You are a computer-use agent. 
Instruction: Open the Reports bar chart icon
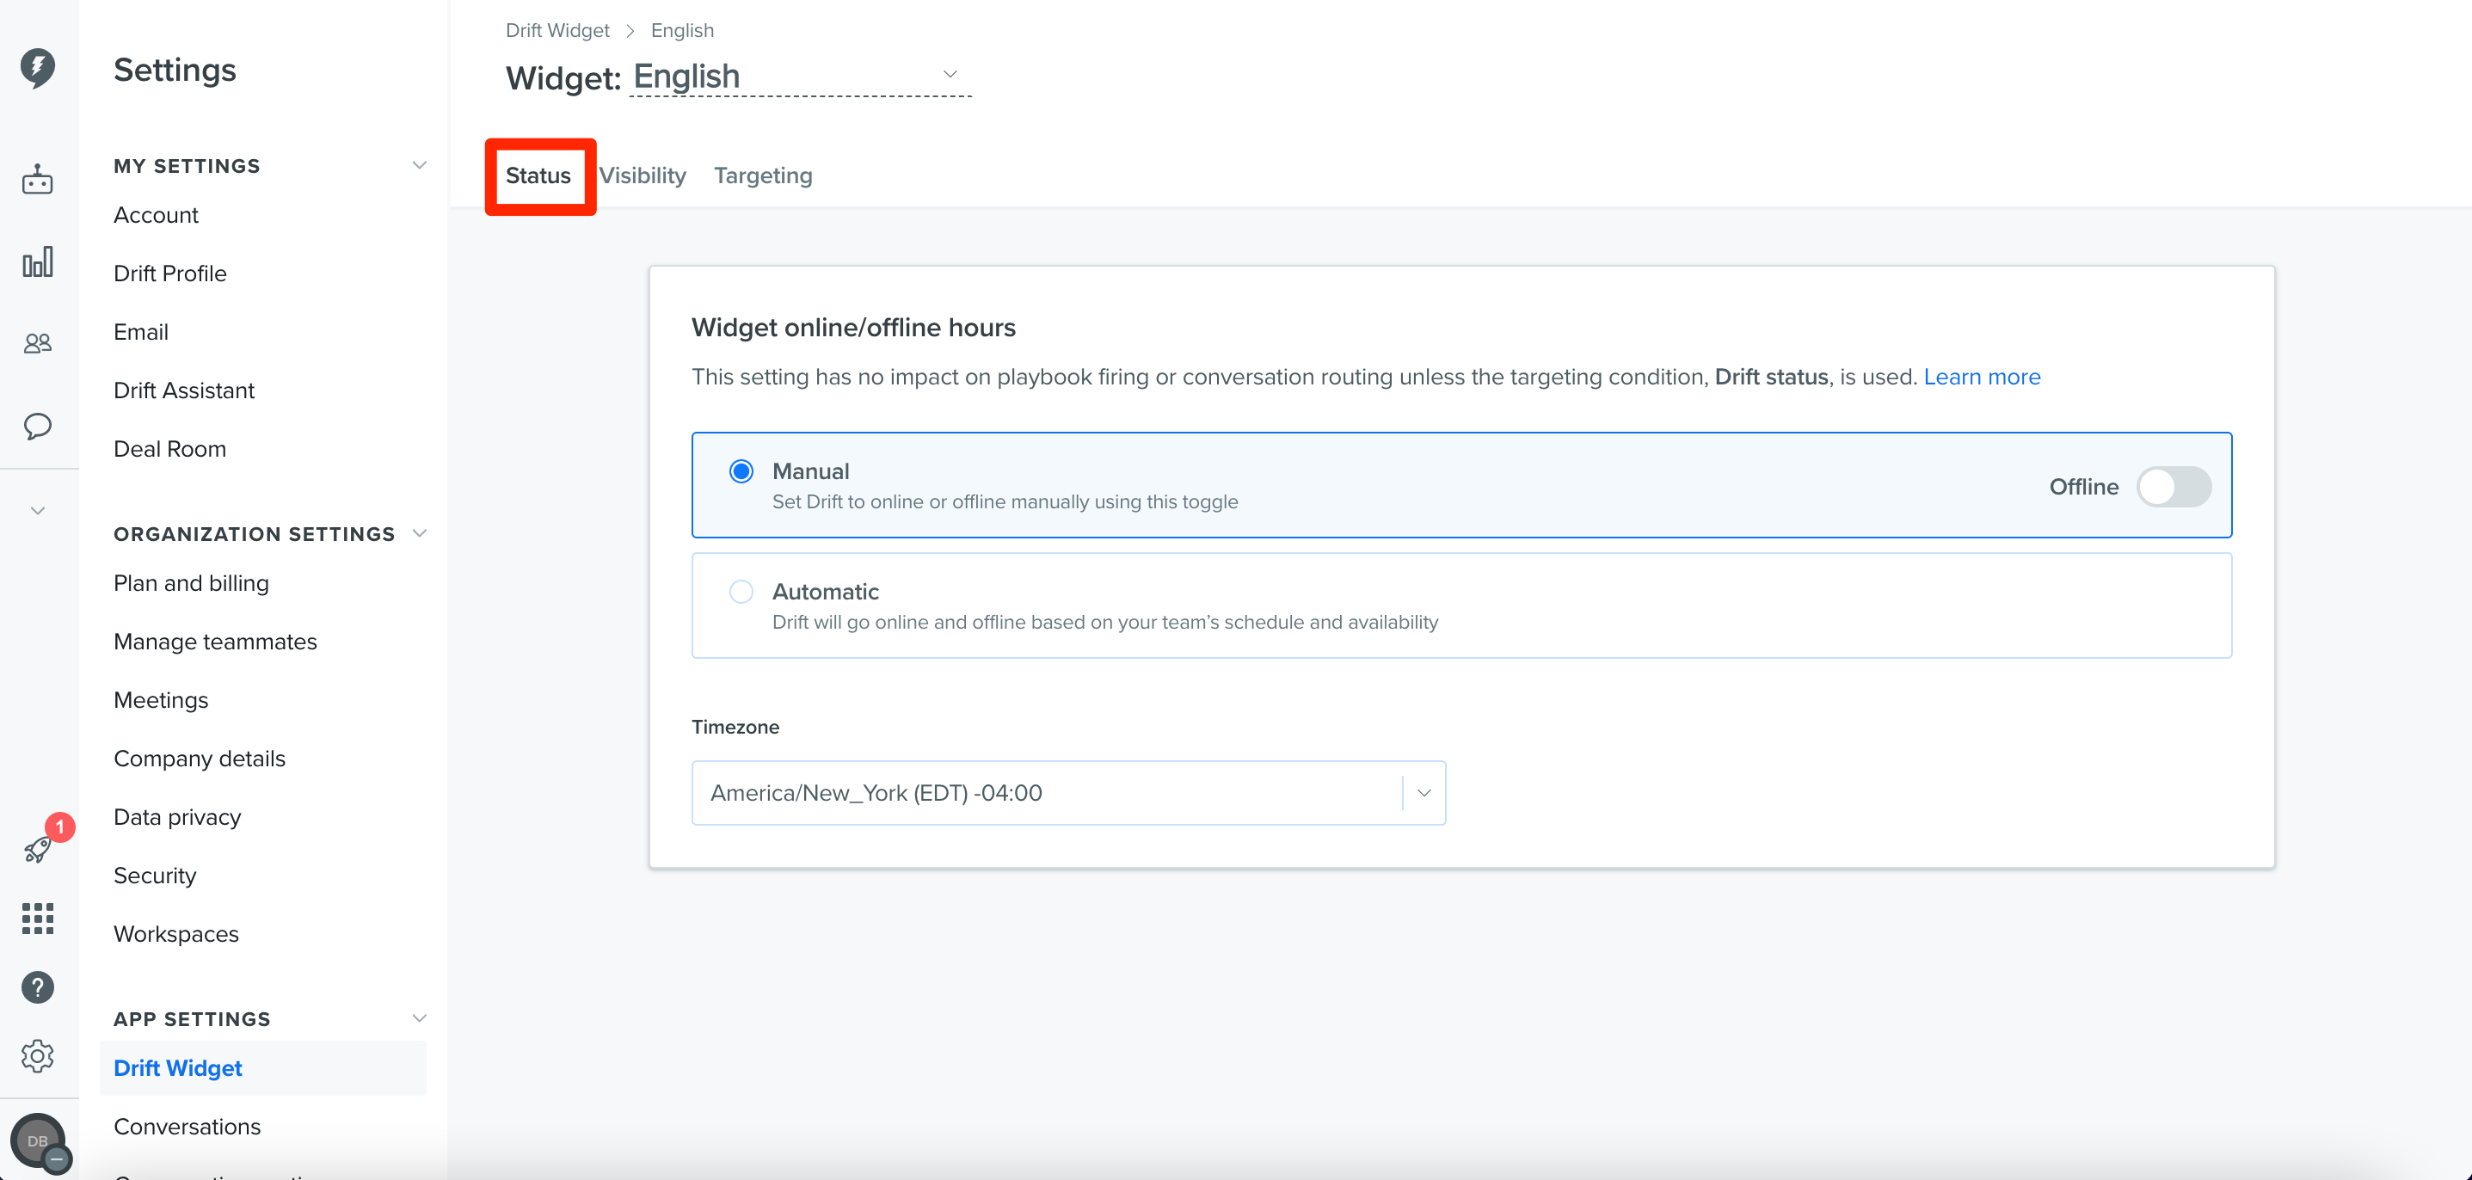click(x=38, y=262)
